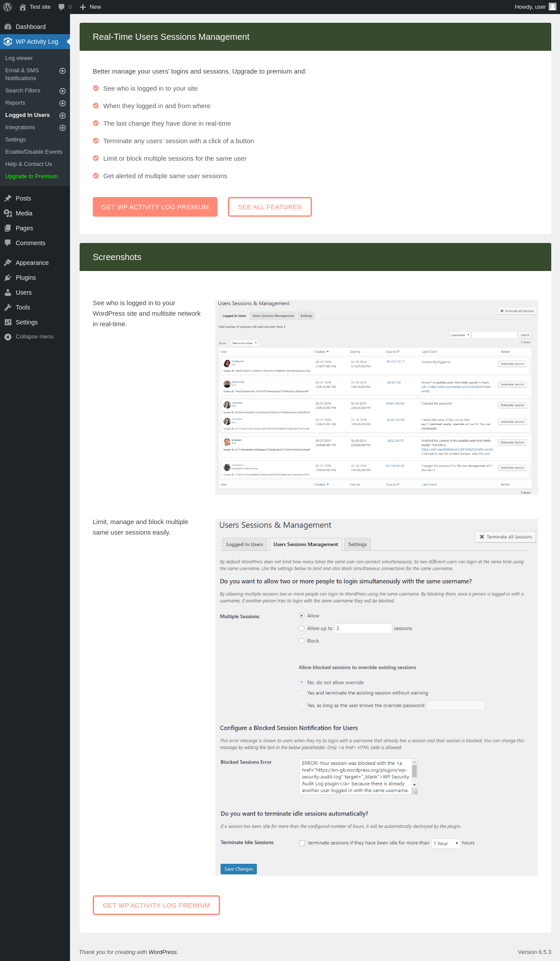Open the Tools wrench icon

pyautogui.click(x=8, y=307)
